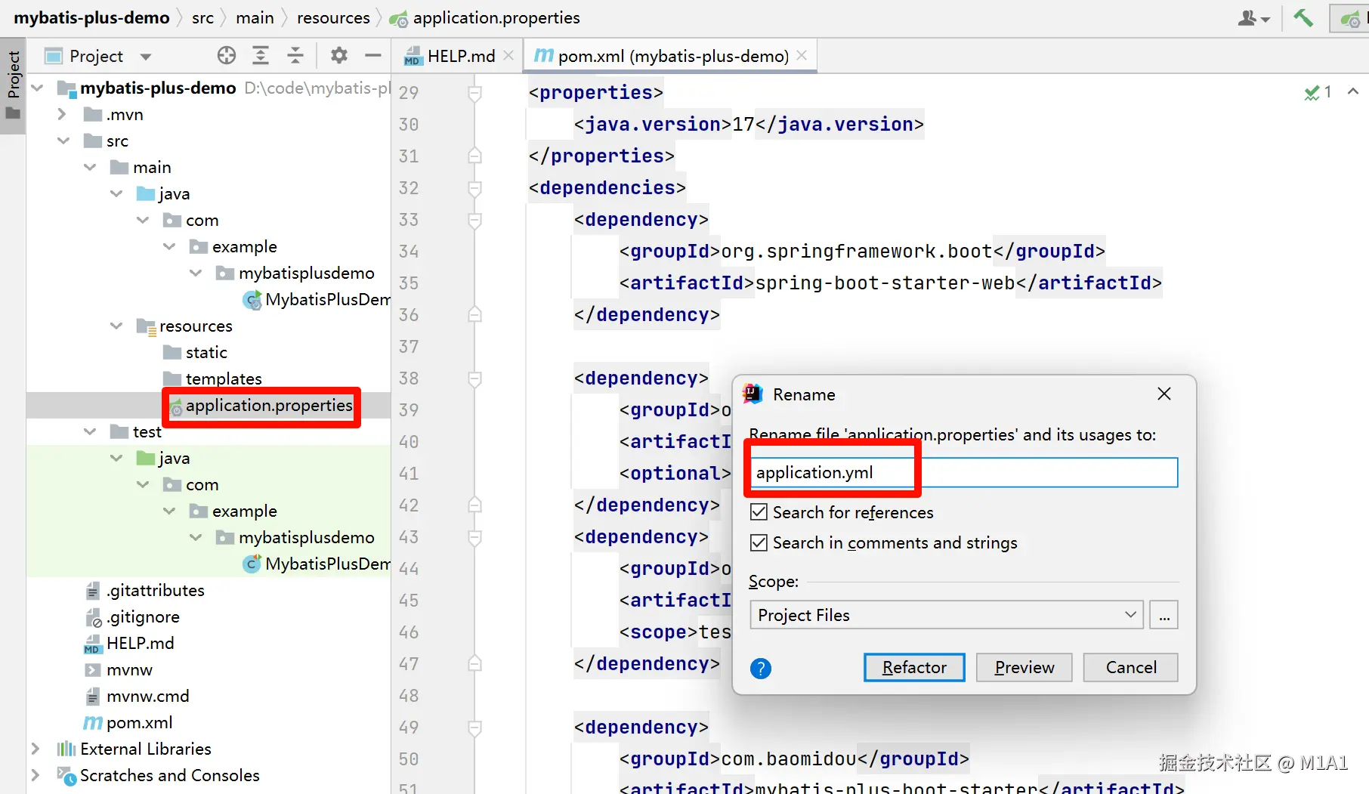Screen dimensions: 1369x794
Task: Click the main breadcrumb in navigation bar
Action: 255,17
